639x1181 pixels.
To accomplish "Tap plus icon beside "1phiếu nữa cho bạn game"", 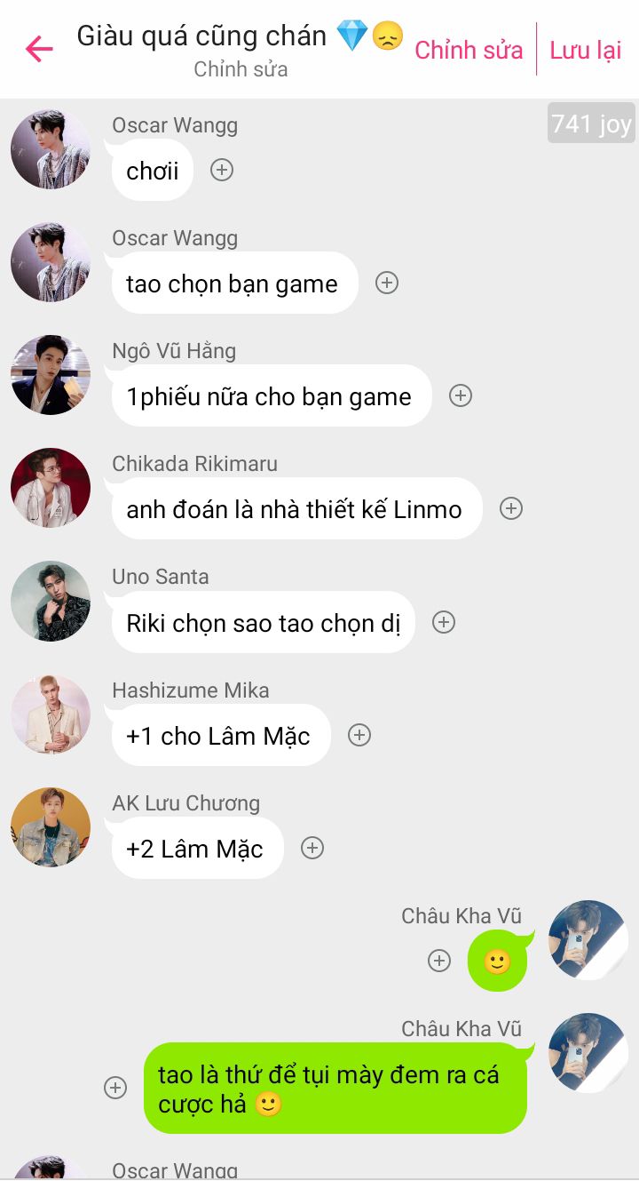I will coord(461,395).
